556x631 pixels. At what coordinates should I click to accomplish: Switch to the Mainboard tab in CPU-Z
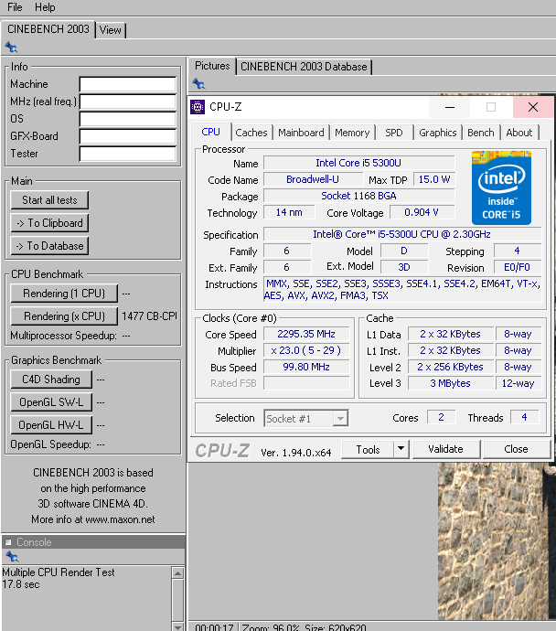point(301,133)
